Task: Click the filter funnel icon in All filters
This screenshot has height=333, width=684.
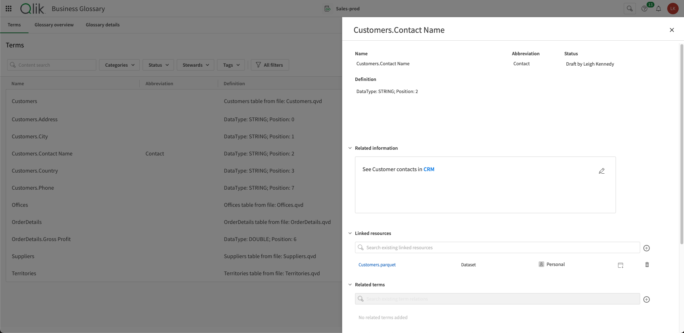Action: 258,65
